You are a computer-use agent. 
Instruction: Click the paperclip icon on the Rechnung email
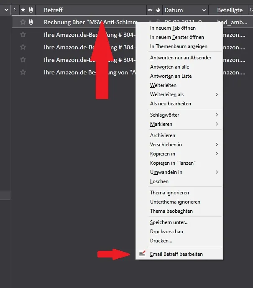point(31,22)
